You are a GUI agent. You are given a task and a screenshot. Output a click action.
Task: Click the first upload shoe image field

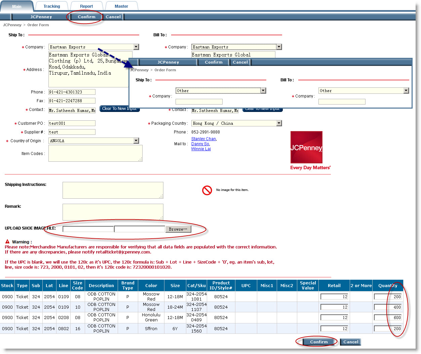[88, 229]
